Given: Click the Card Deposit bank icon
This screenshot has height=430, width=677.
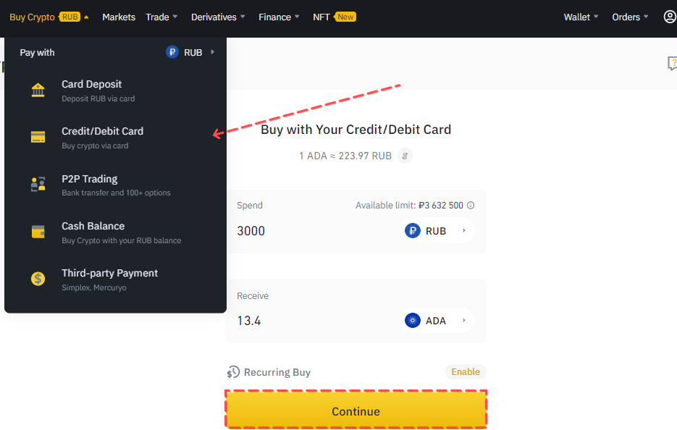Looking at the screenshot, I should (38, 90).
